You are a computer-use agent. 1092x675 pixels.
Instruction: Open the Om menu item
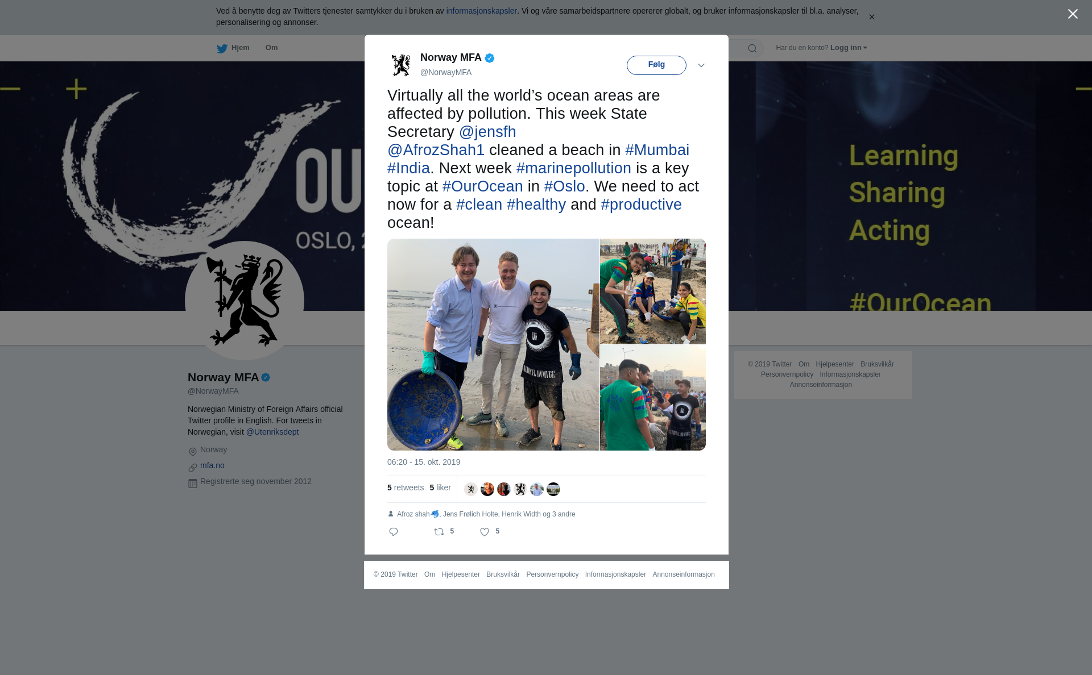coord(271,48)
